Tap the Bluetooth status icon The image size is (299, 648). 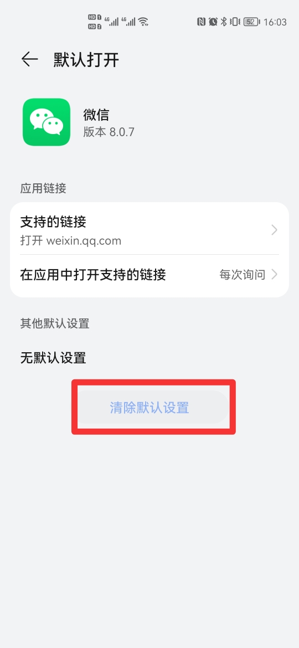click(x=224, y=22)
